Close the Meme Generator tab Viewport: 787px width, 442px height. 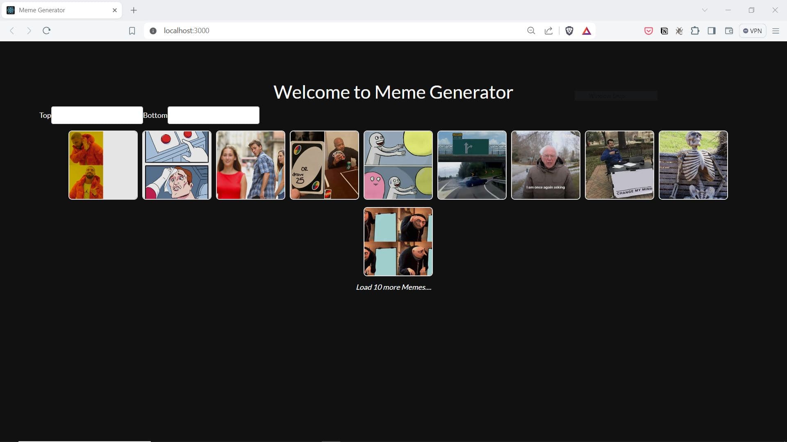(x=115, y=10)
